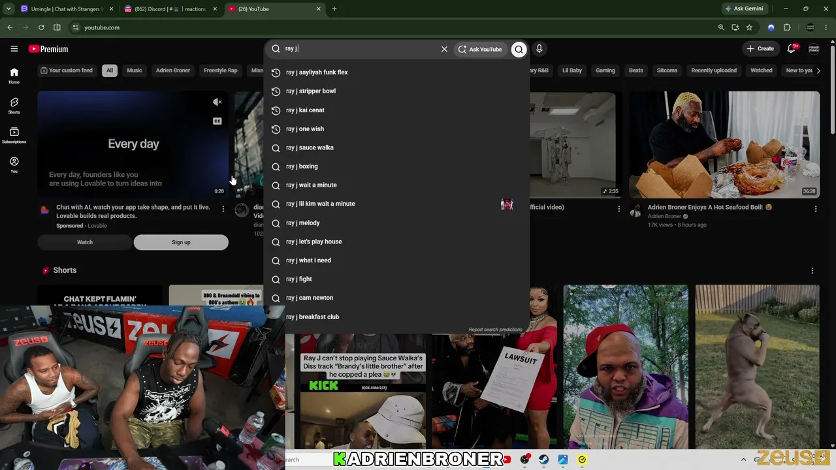The image size is (836, 470).
Task: Select the 'Gaming' filter chip
Action: tap(605, 70)
